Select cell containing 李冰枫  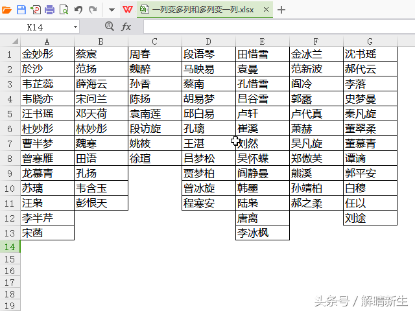pos(262,233)
